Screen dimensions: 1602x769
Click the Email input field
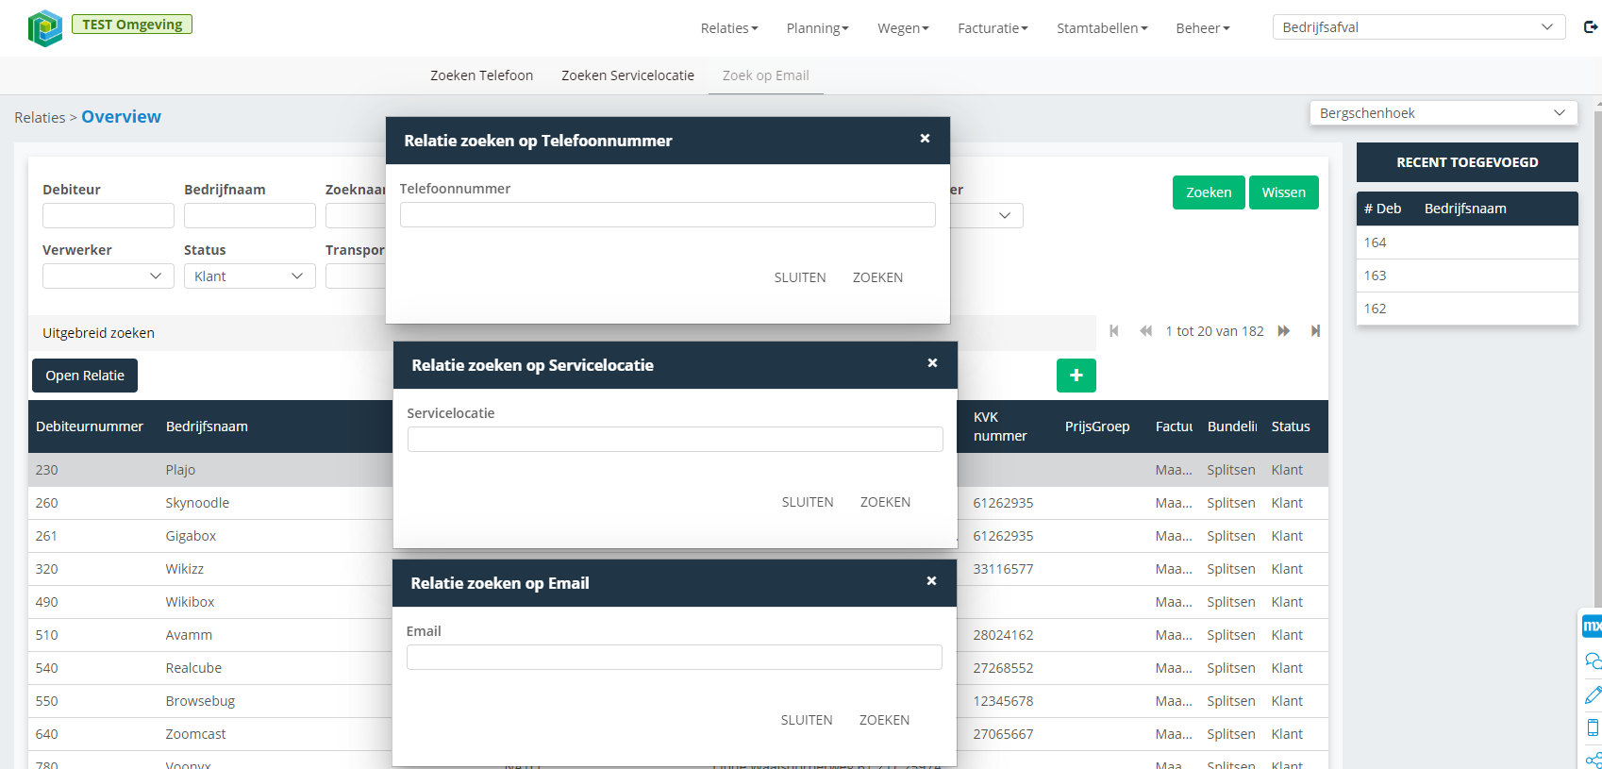click(x=675, y=658)
